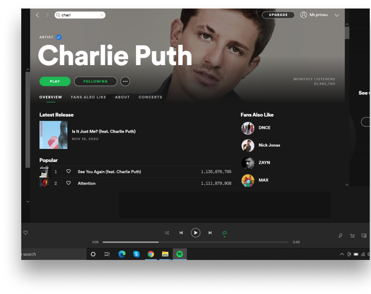Seek on the song progress bar

195,242
